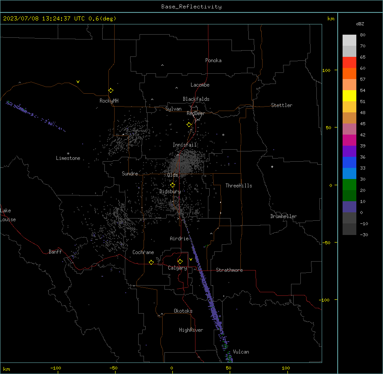Viewport: 383px width, 374px height.
Task: Click the light gray 70-80 dBZ legend swatch
Action: click(349, 40)
